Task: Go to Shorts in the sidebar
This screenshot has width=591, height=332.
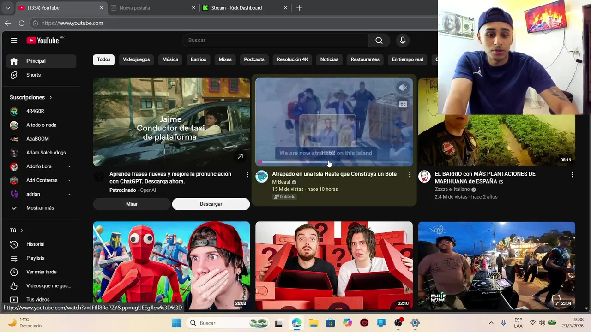Action: pos(41,75)
